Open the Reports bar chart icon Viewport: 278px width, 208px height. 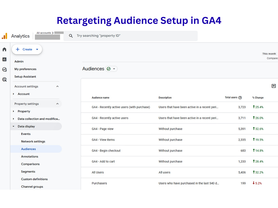coord(4,59)
